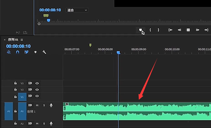211x128 pixels.
Task: Click the Mark In bracket button
Action: pos(150,30)
